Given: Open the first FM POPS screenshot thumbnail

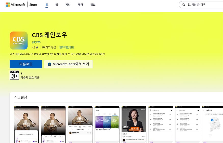Looking at the screenshot, I should click(26, 124).
